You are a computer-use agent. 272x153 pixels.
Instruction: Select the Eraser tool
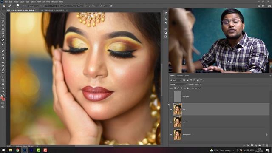click(x=3, y=55)
